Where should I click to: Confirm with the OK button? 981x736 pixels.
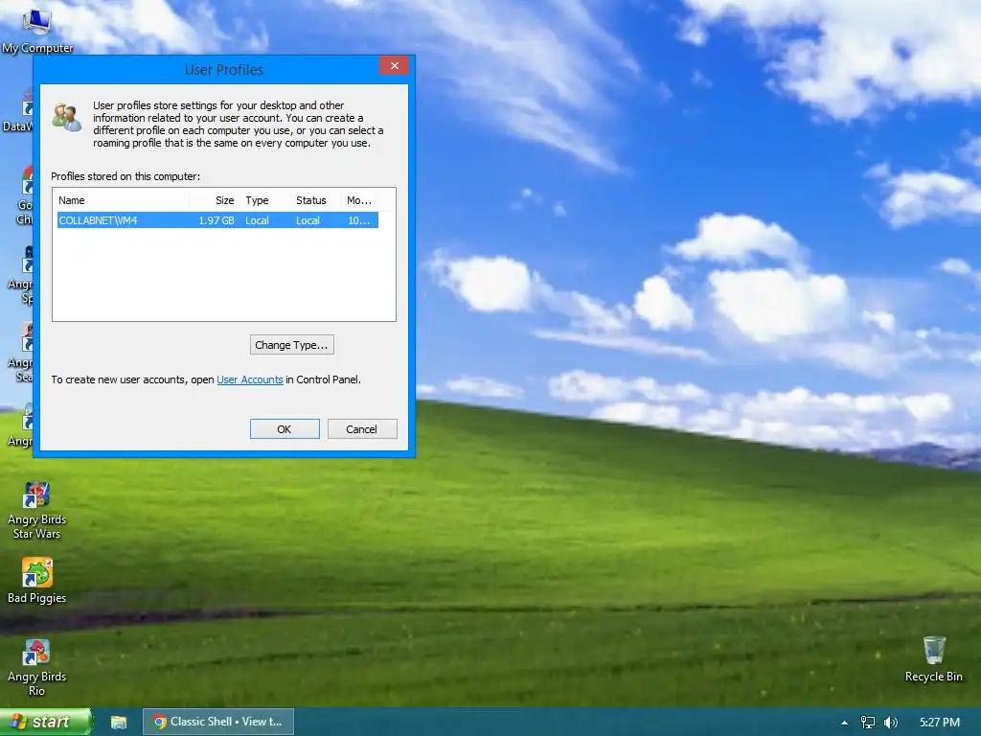pyautogui.click(x=285, y=428)
